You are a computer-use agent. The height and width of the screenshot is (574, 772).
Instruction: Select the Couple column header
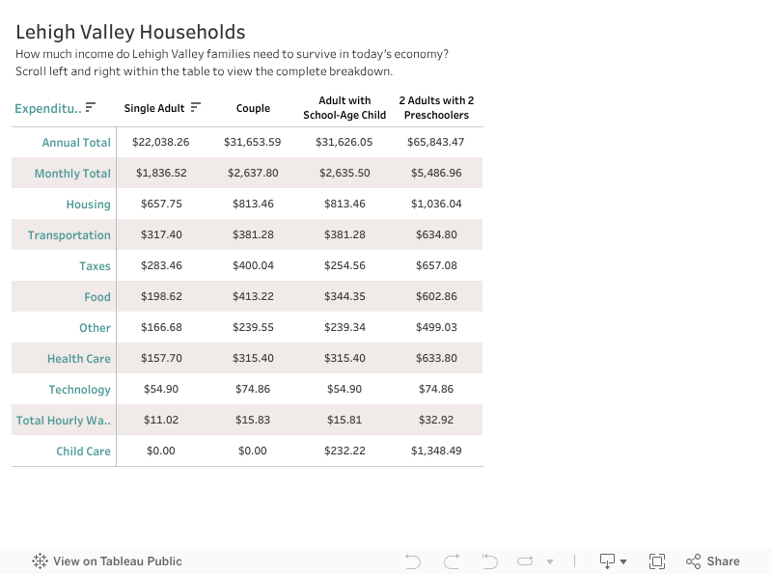[x=253, y=108]
